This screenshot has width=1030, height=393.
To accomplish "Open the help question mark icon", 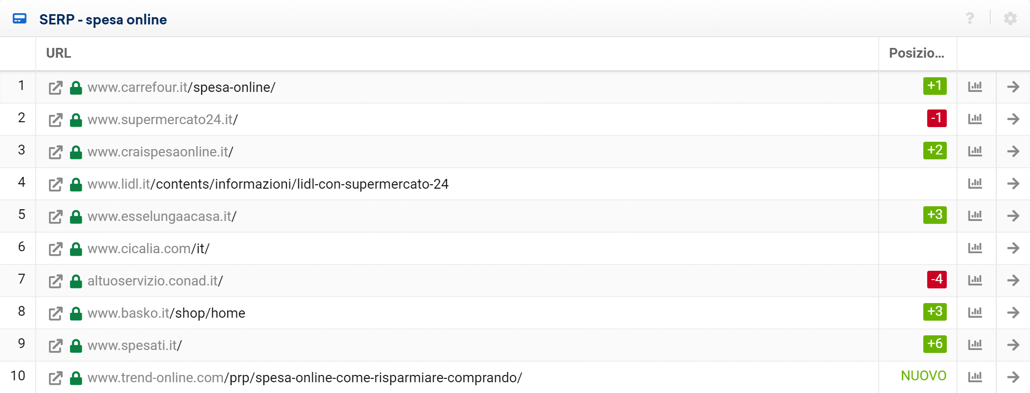I will (970, 19).
